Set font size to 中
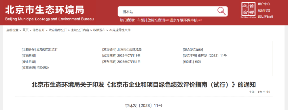 [x=264, y=92]
